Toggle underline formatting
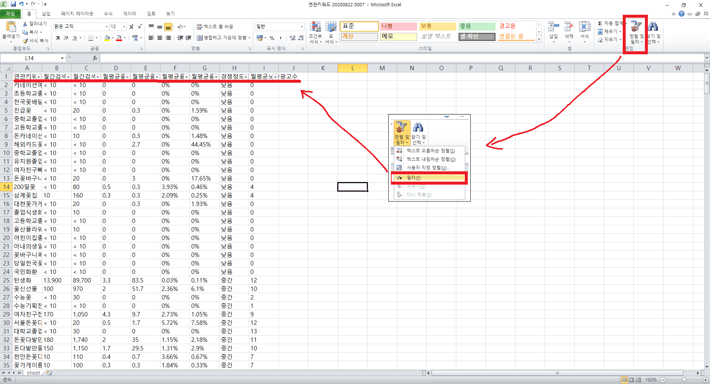The width and height of the screenshot is (710, 384). (x=74, y=38)
